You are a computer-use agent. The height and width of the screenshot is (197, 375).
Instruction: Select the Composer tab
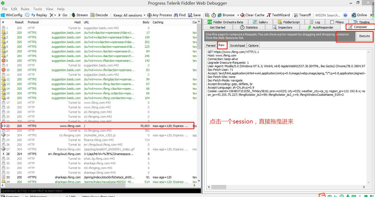click(358, 27)
